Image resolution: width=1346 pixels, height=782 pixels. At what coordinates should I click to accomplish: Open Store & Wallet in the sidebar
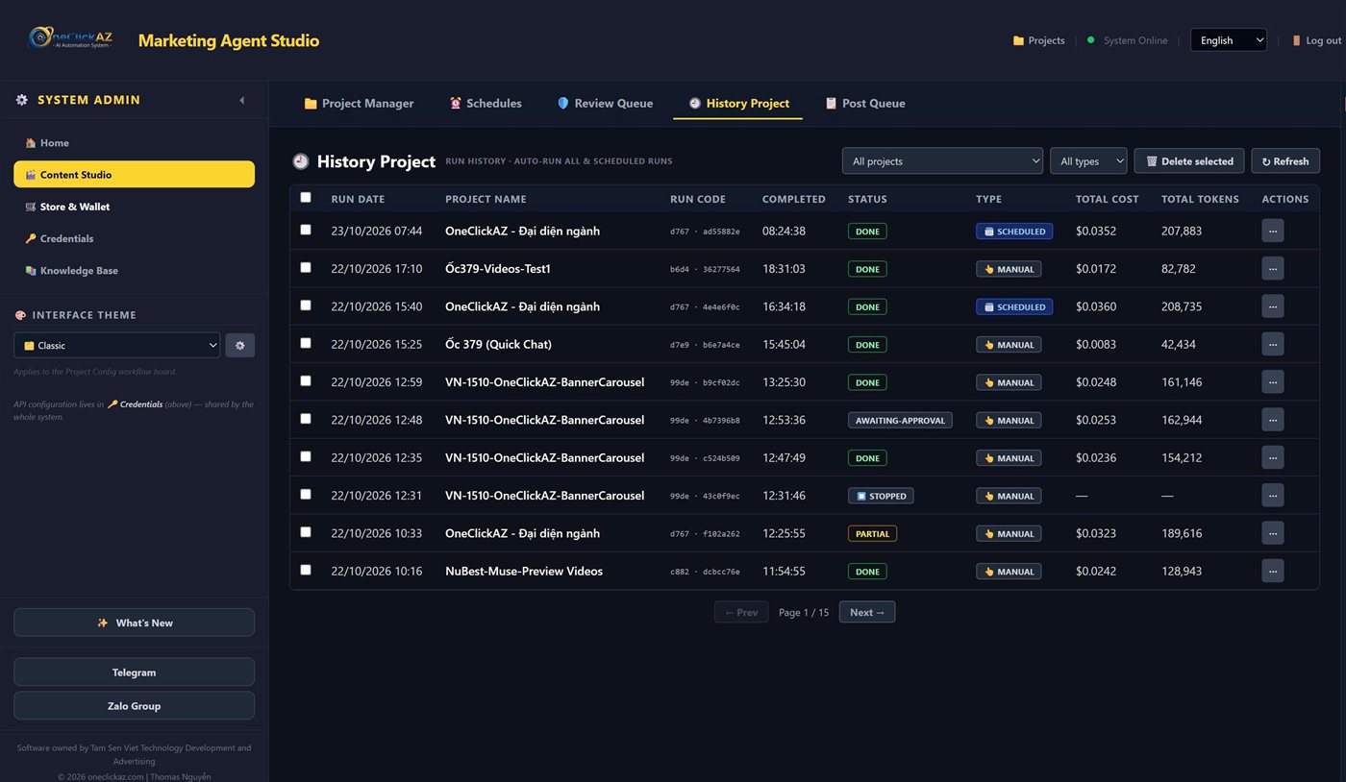pyautogui.click(x=134, y=207)
